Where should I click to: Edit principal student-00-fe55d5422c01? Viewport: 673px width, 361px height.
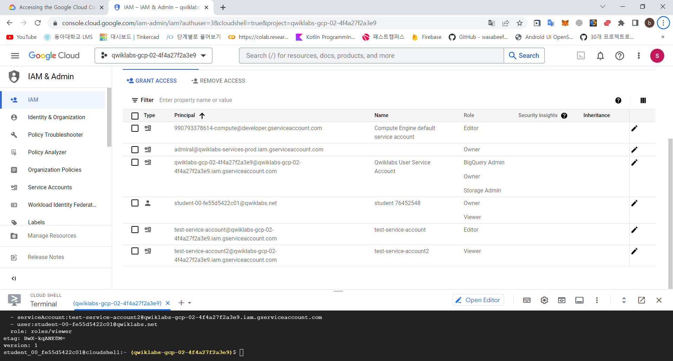(634, 203)
